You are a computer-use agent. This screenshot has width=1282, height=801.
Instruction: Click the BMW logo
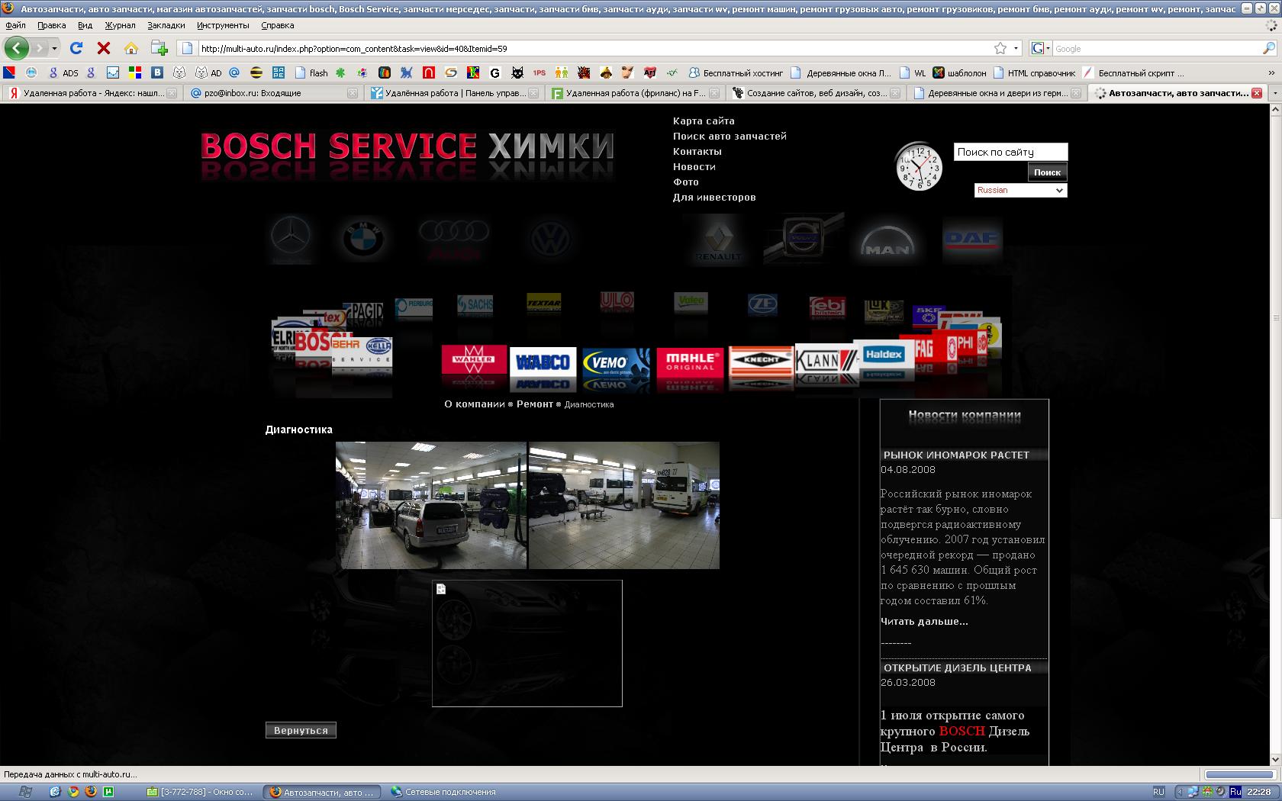(x=362, y=240)
